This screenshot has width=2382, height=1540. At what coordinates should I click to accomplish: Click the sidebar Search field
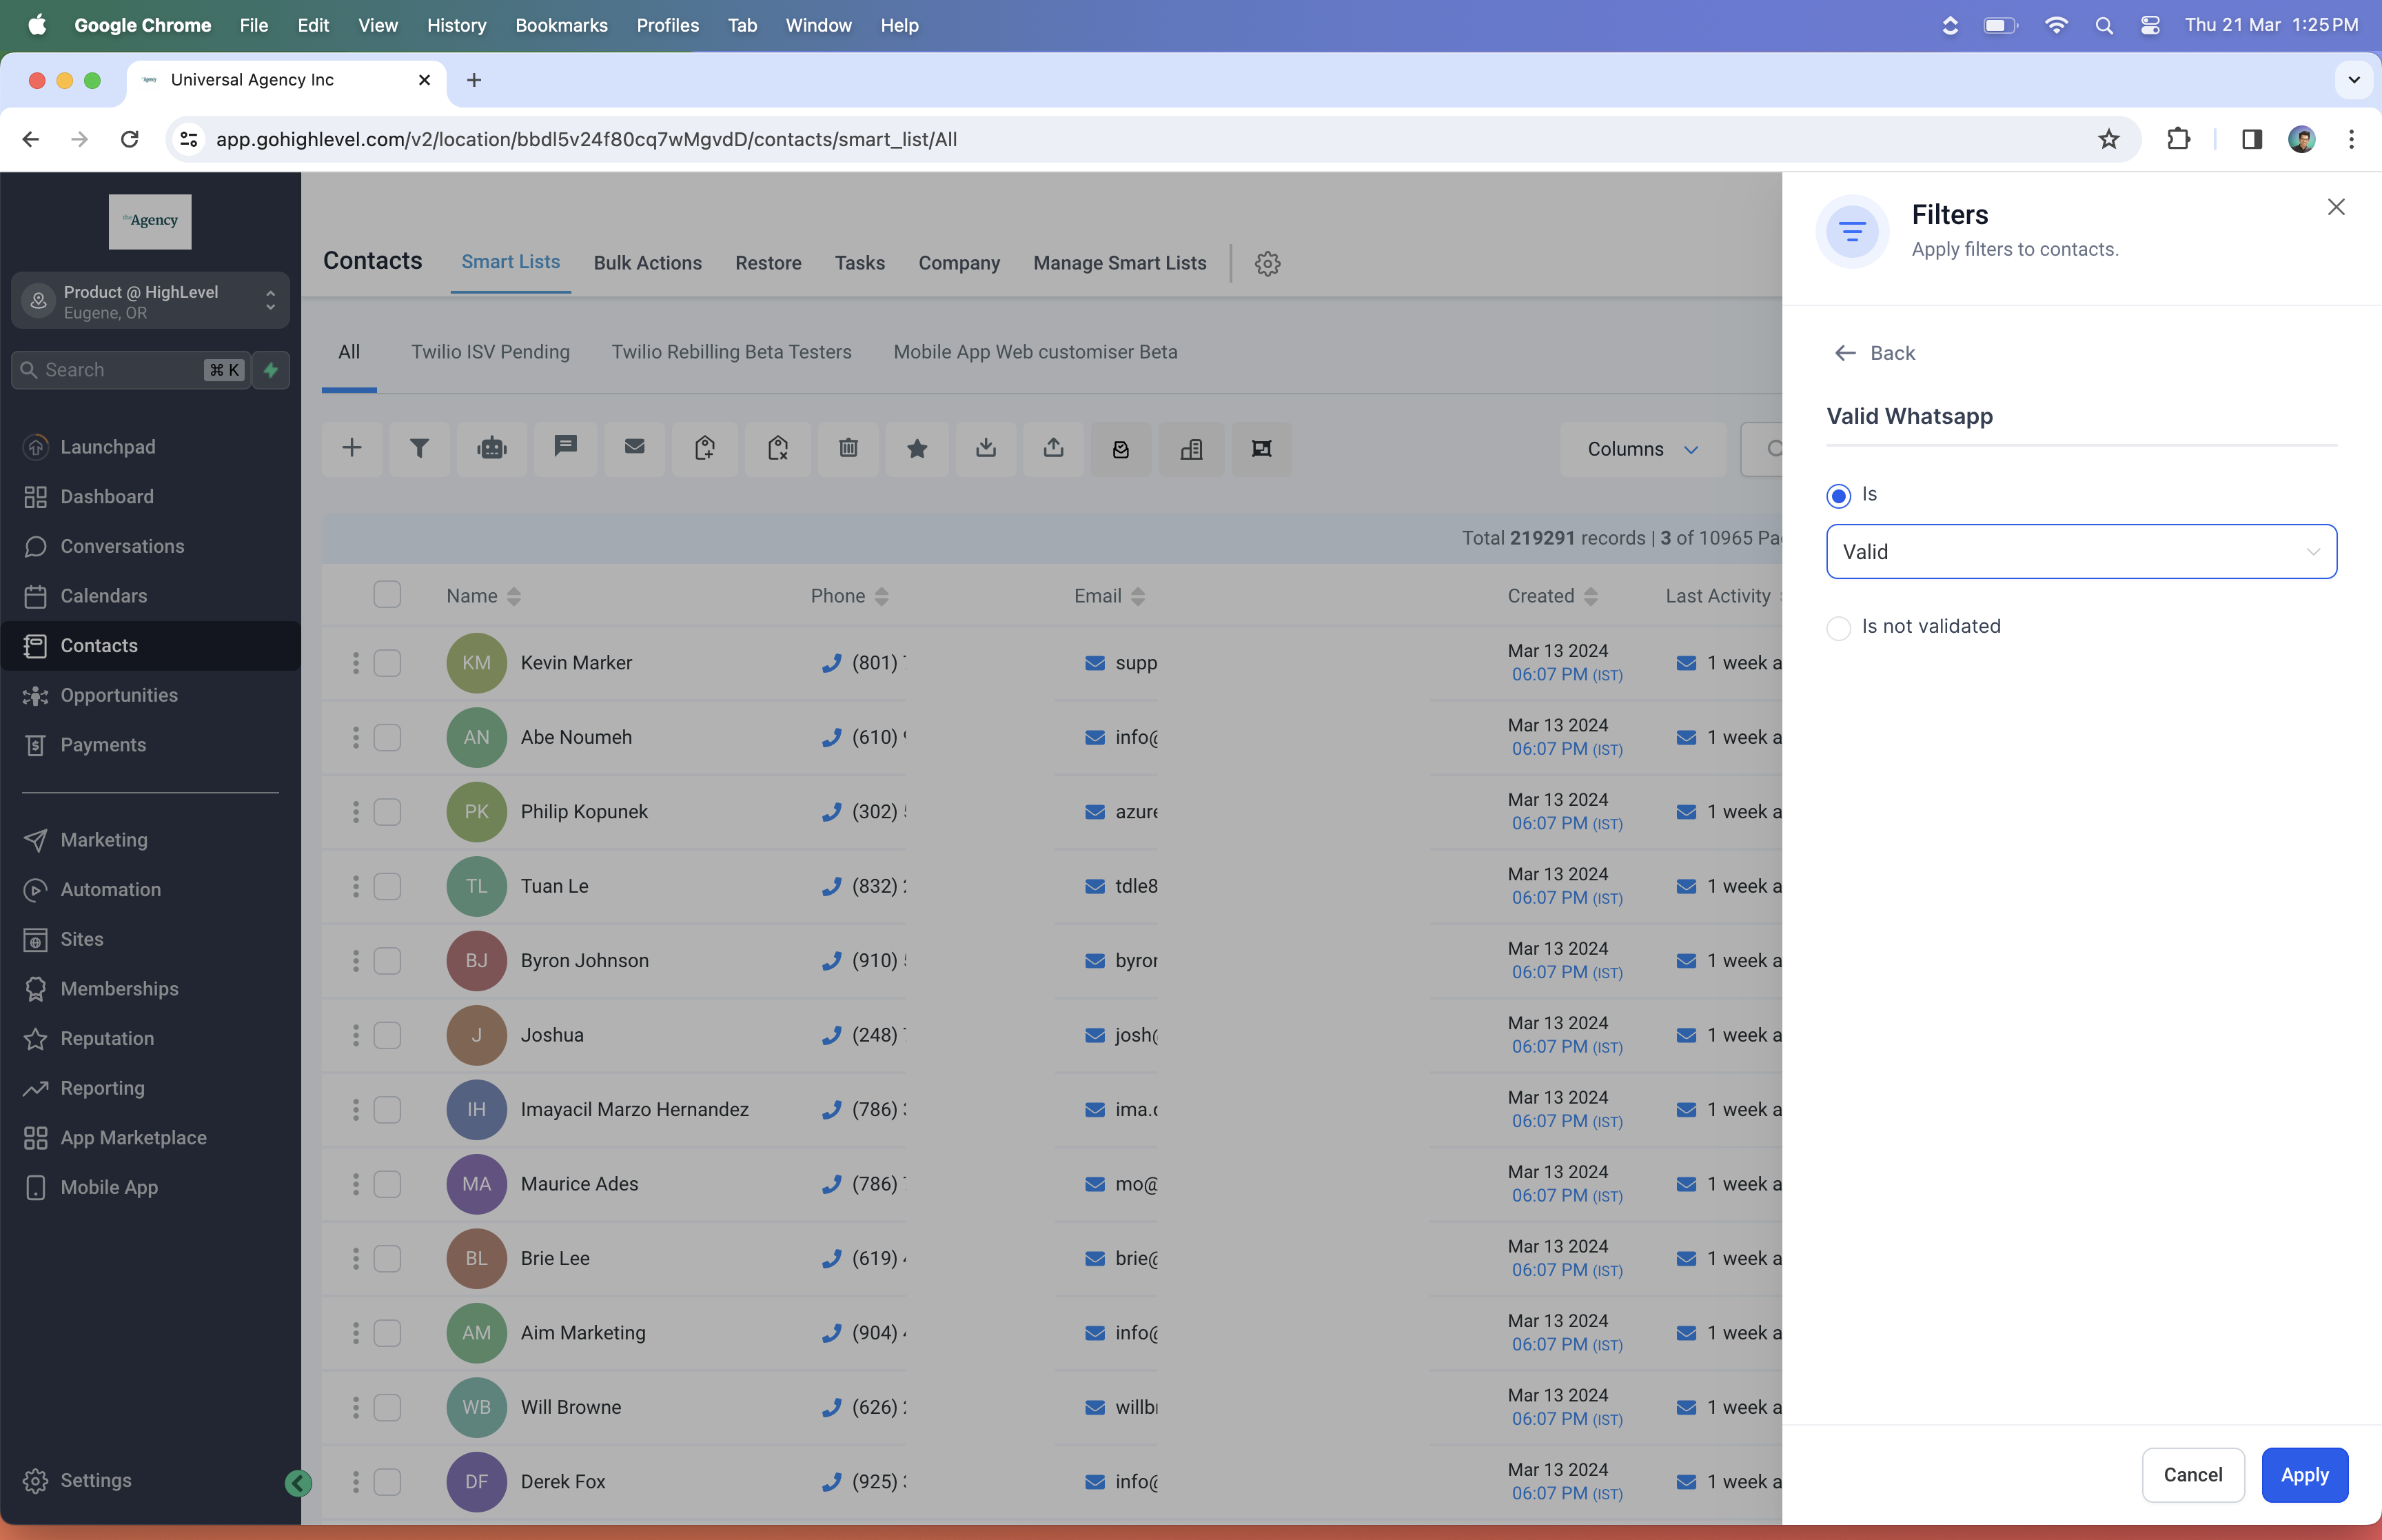pos(130,370)
